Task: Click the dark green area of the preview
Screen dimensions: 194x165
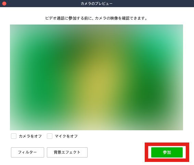Action: pos(147,94)
